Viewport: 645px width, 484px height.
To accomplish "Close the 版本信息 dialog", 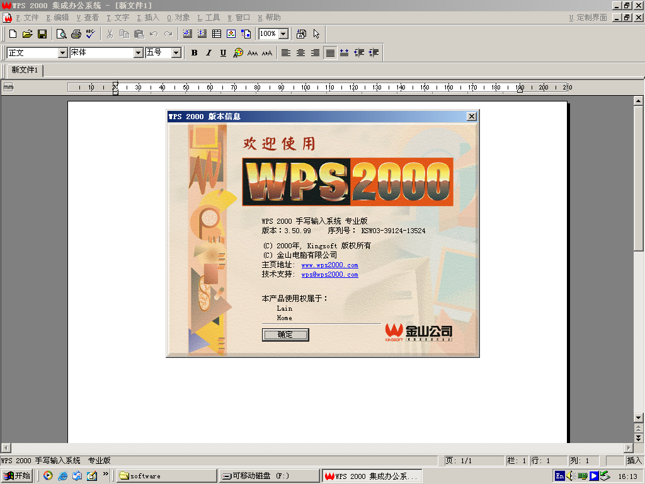I will coord(472,117).
